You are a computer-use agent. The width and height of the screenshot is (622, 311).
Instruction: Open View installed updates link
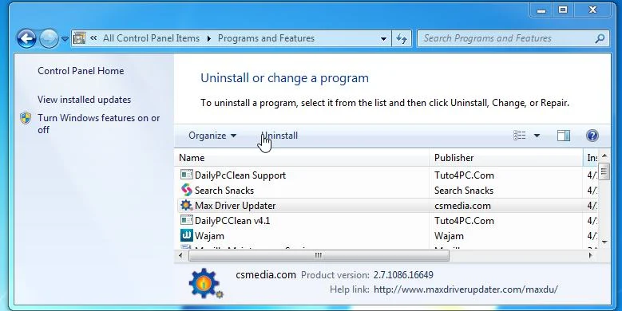point(84,100)
